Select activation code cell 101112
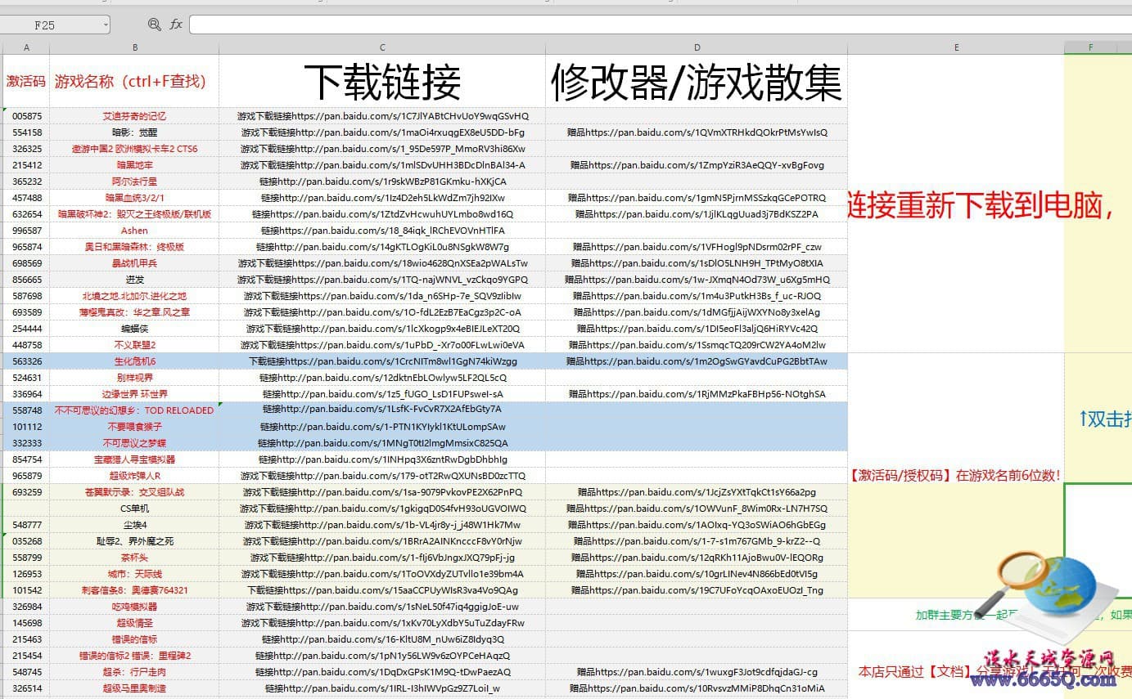This screenshot has height=699, width=1132. click(26, 427)
